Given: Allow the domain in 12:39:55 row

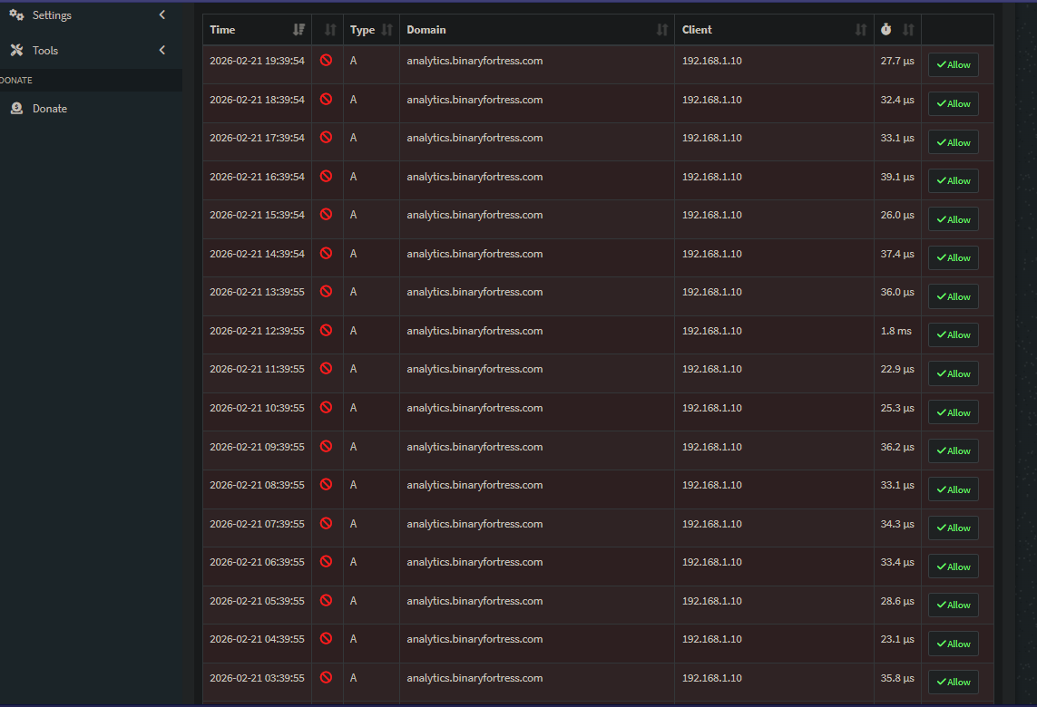Looking at the screenshot, I should (953, 335).
